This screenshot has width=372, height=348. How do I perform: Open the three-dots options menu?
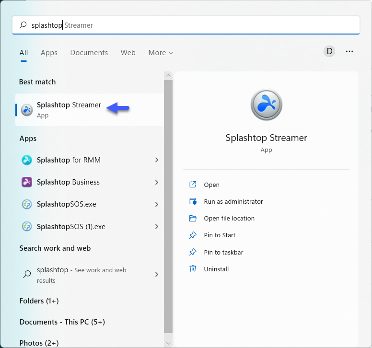(349, 52)
